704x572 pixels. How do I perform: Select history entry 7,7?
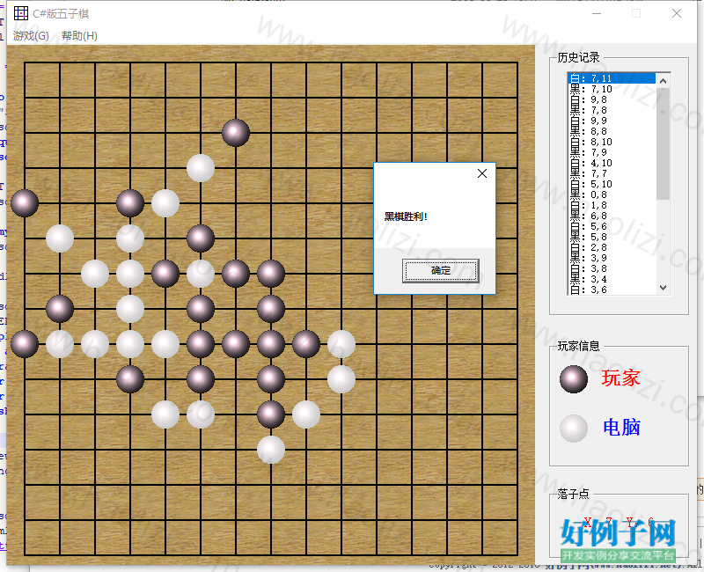(612, 173)
